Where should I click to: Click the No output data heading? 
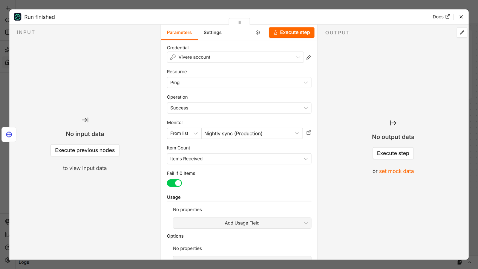click(x=393, y=137)
